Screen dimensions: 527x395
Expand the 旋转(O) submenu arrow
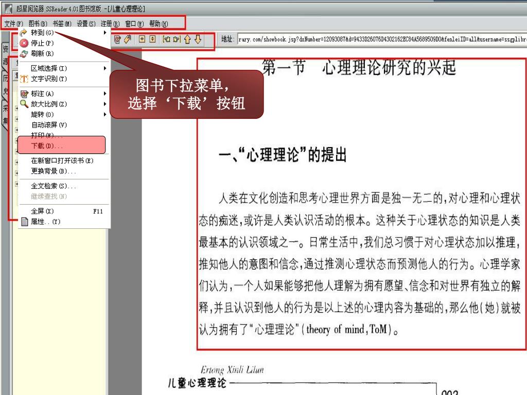[x=105, y=115]
